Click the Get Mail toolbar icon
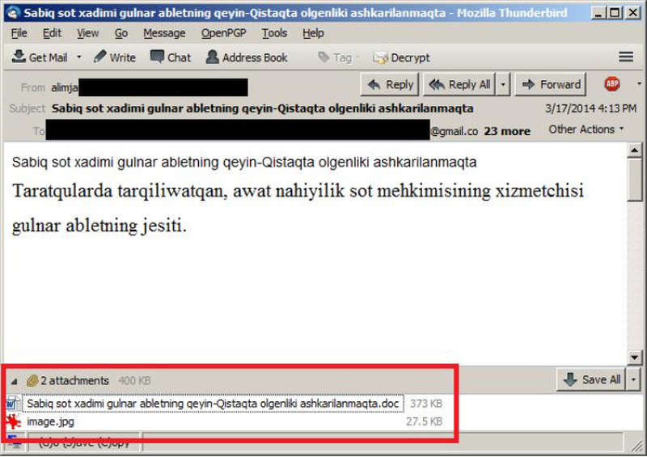 pyautogui.click(x=19, y=57)
